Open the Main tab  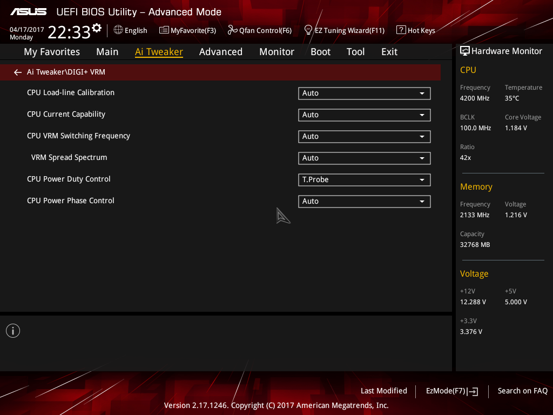107,52
